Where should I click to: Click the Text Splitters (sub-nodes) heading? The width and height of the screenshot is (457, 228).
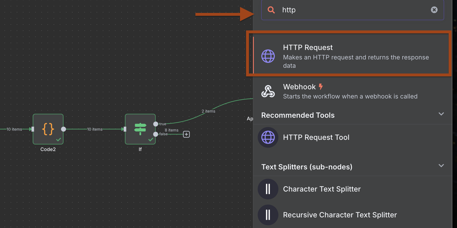coord(307,167)
